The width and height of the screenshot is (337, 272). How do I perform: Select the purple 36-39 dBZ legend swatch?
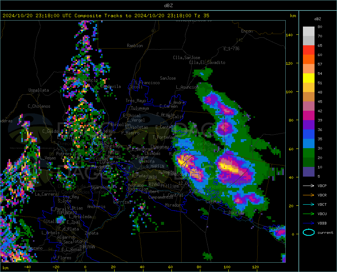(x=309, y=125)
